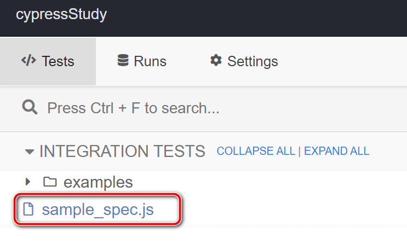Click the magnifying glass search icon
This screenshot has height=244, width=407.
tap(30, 107)
